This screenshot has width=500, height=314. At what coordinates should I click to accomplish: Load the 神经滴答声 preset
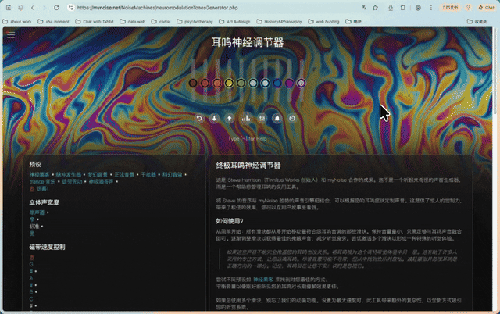[101, 182]
